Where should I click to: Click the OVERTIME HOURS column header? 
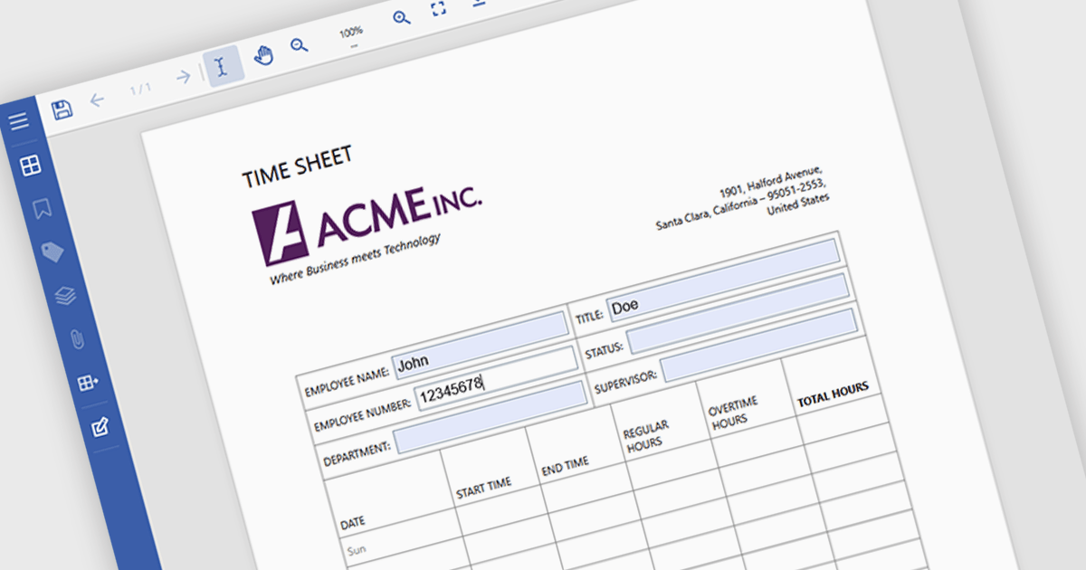[732, 412]
